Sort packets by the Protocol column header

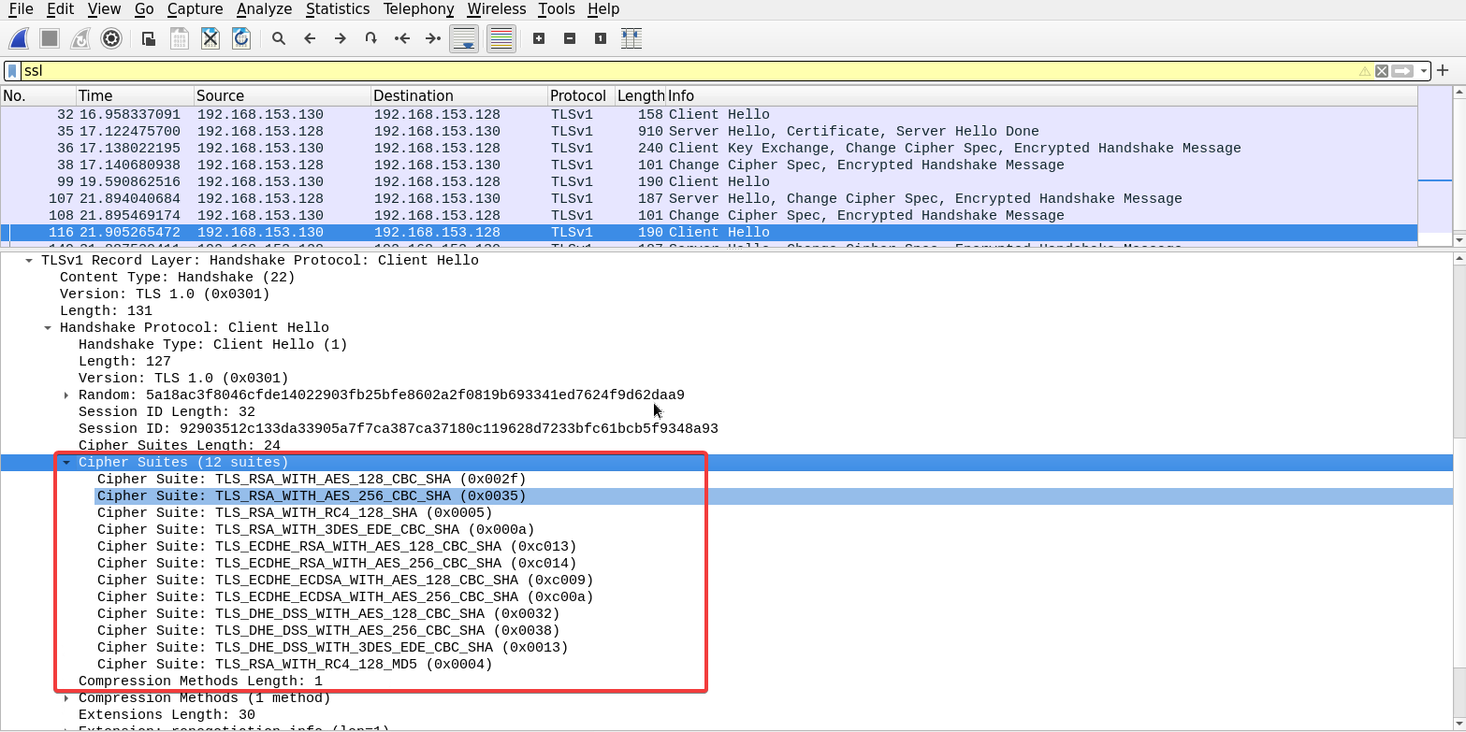578,95
